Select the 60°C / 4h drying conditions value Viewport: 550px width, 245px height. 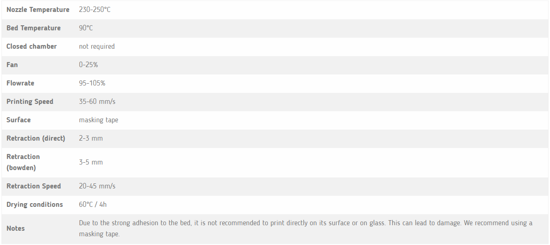click(x=93, y=205)
